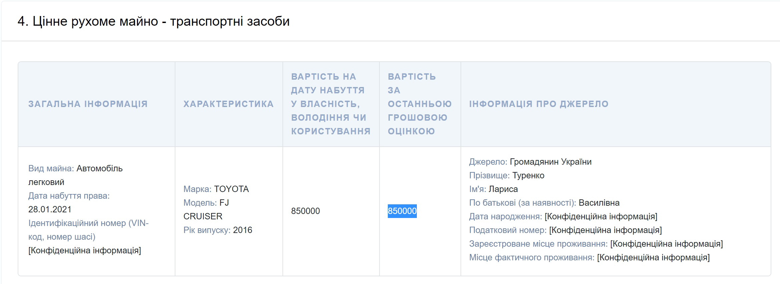
Task: Click the 'Вид майна' label
Action: click(51, 168)
